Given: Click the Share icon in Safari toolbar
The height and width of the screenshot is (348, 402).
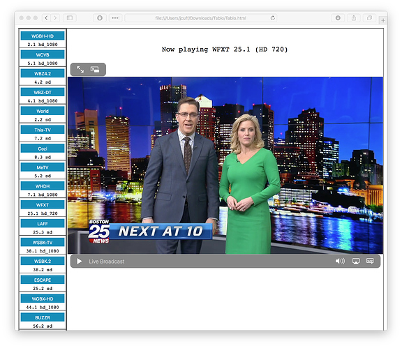Looking at the screenshot, I should [354, 18].
